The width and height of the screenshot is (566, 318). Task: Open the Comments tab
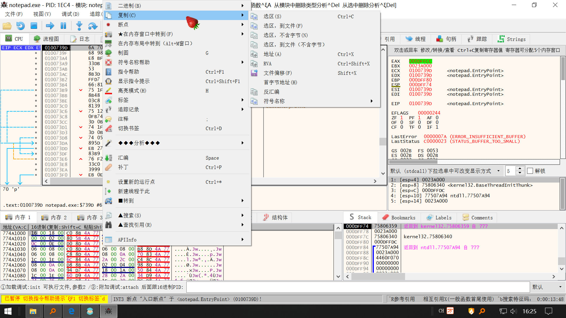click(x=478, y=218)
